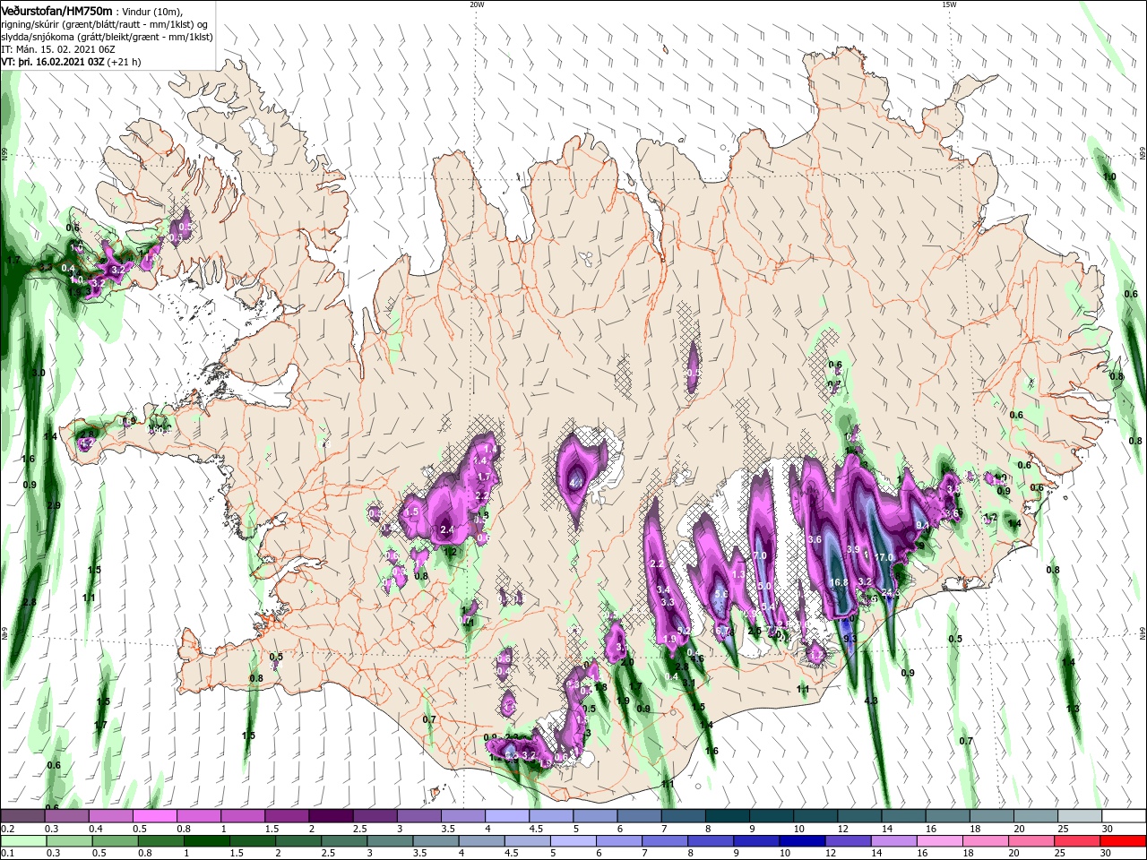This screenshot has height=860, width=1147.
Task: Click the "4.3" value off the south coast
Action: [x=870, y=701]
